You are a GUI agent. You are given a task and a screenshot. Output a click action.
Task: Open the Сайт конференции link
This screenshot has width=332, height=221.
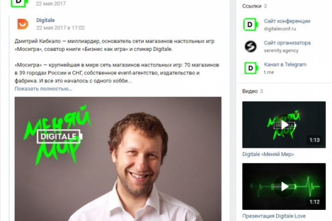287,21
